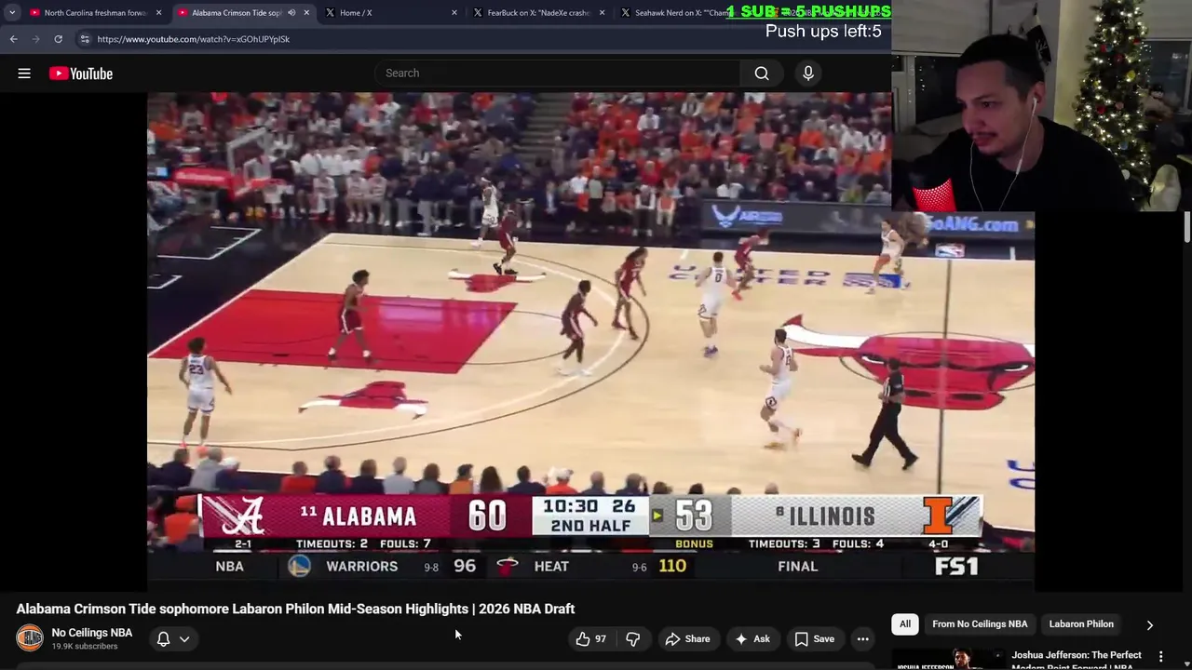Close the Alabama Crimson Tide tab
Viewport: 1192px width, 670px height.
tap(306, 13)
